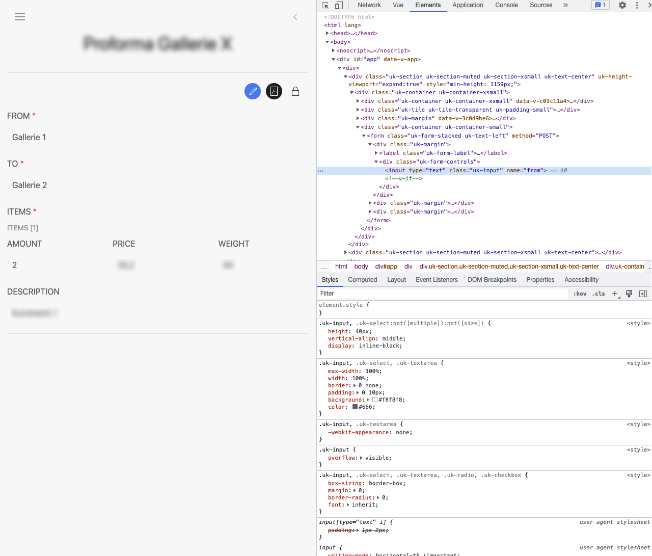Click the lock icon on the form
The height and width of the screenshot is (556, 652).
tap(295, 91)
